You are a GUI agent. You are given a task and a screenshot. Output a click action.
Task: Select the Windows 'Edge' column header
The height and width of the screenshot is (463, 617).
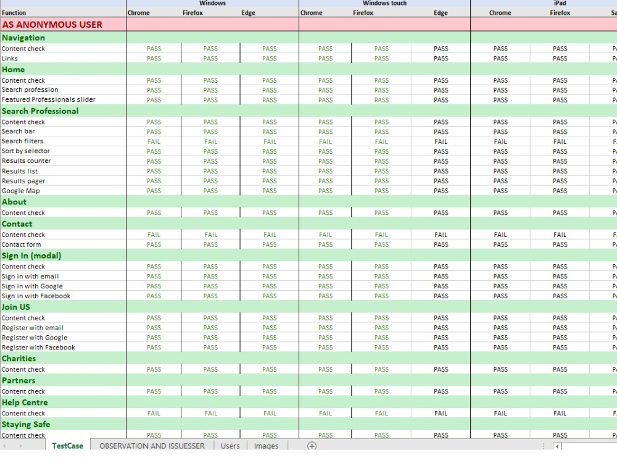[x=270, y=12]
